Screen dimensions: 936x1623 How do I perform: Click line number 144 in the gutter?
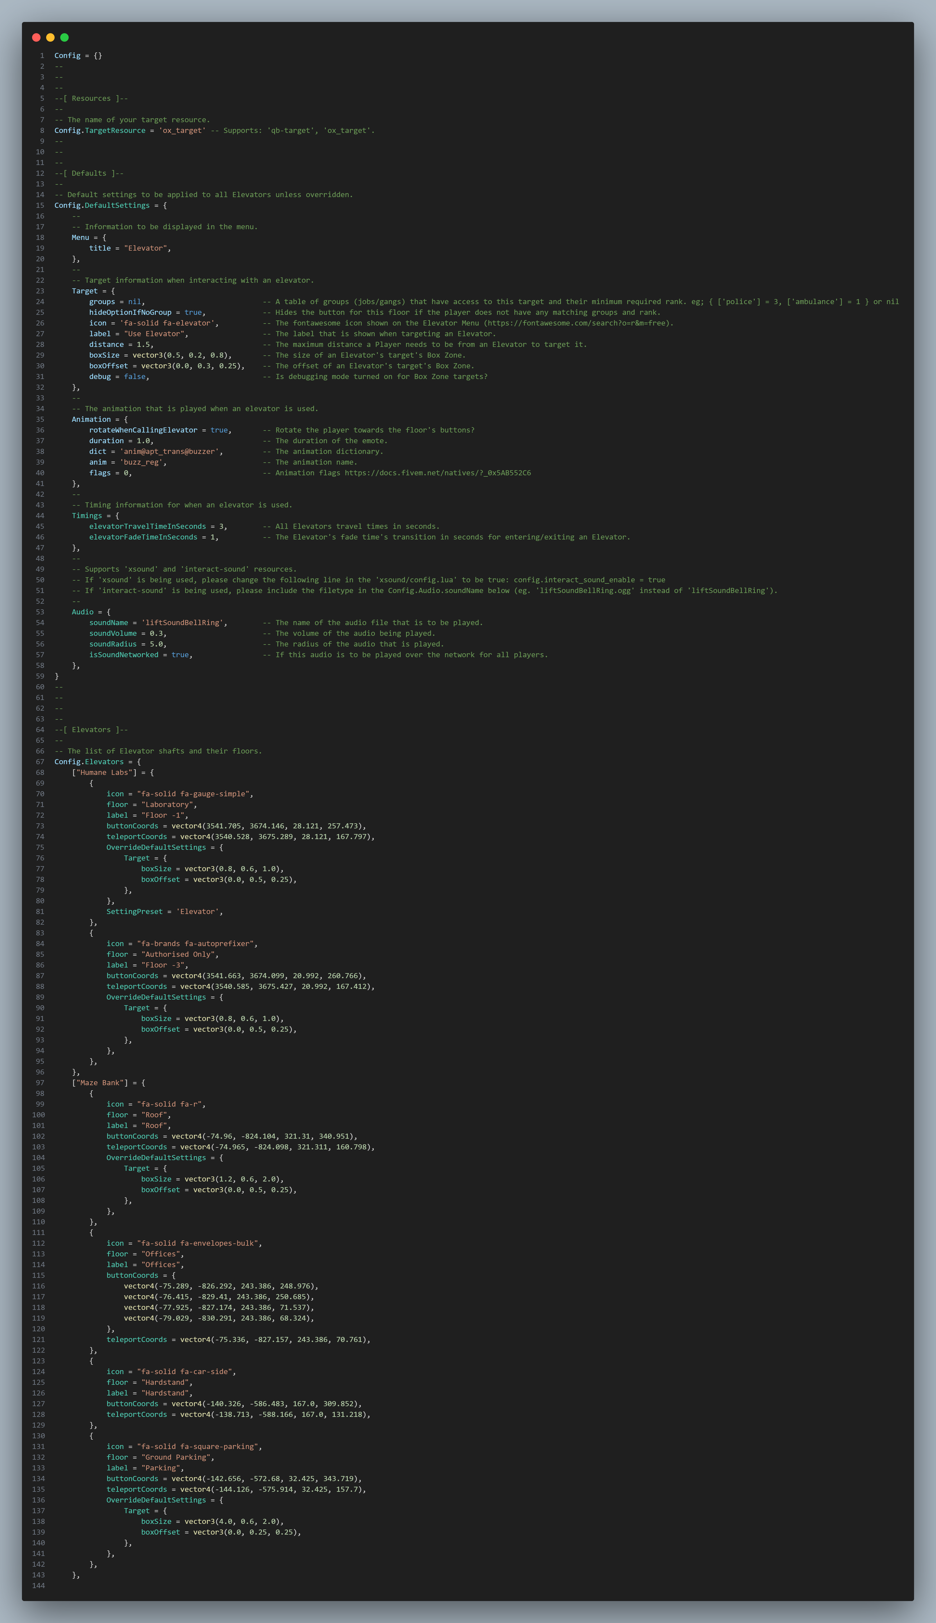pos(38,1586)
